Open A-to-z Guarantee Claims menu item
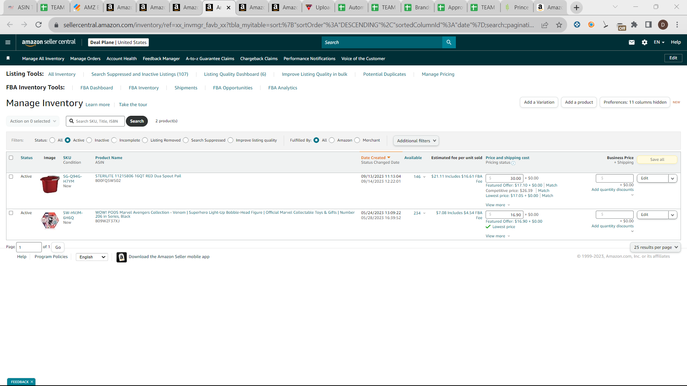687x386 pixels. (x=210, y=59)
